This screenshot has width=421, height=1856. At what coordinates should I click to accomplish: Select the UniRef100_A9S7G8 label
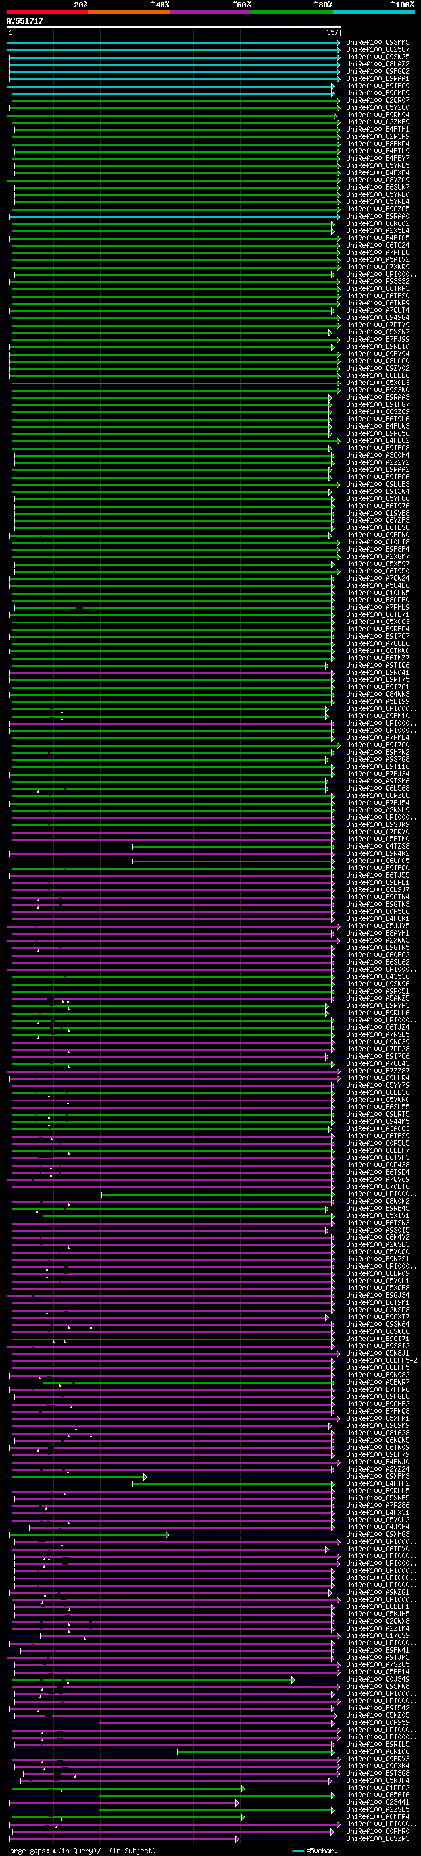[x=378, y=759]
